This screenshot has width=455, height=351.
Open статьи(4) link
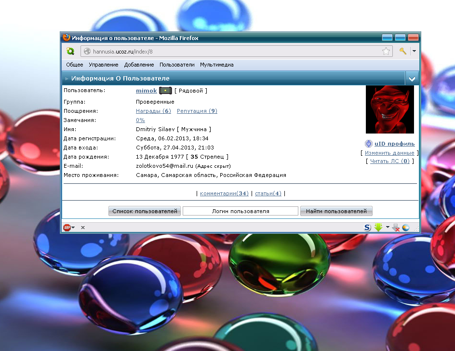coord(268,193)
